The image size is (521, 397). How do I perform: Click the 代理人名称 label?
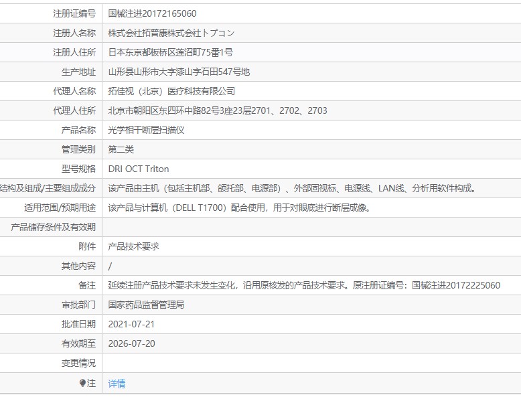point(74,91)
